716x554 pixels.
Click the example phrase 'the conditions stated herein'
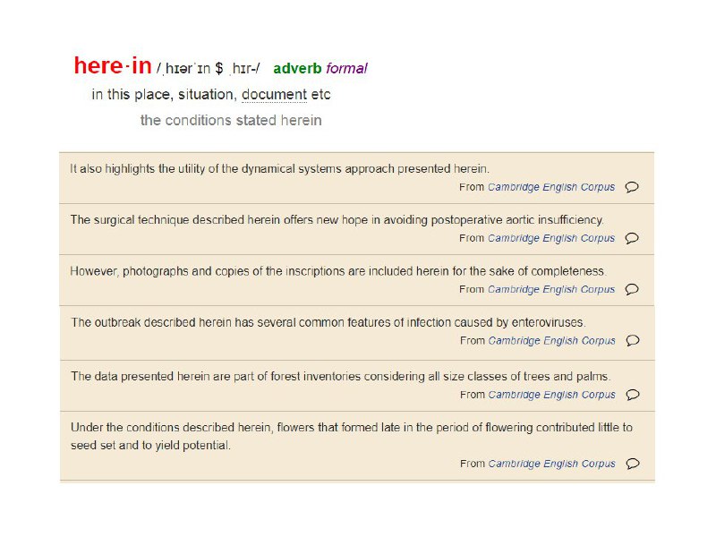click(231, 120)
